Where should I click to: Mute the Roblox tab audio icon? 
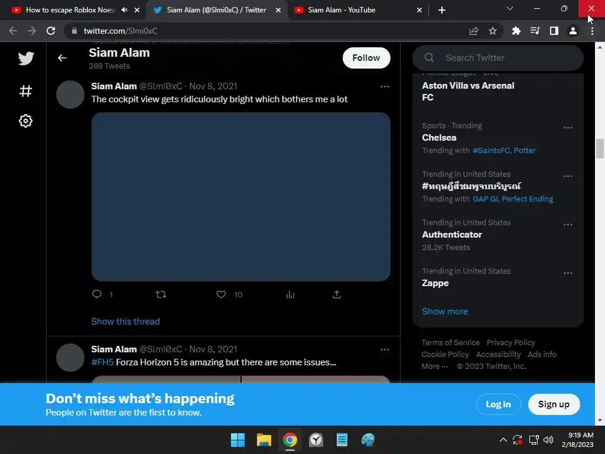click(x=124, y=10)
